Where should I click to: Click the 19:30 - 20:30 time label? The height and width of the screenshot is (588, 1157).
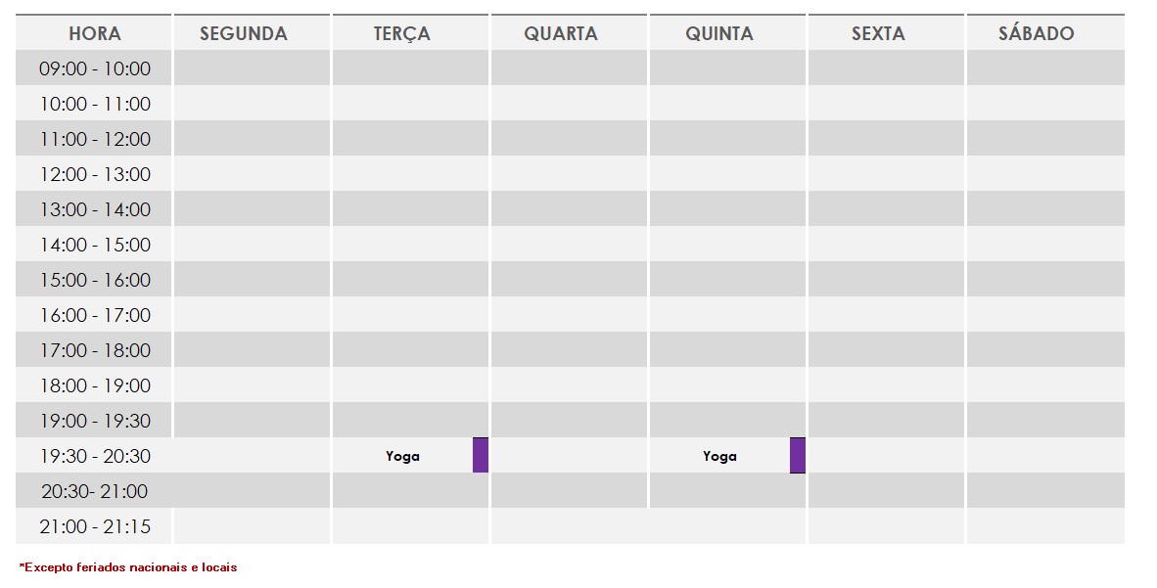(95, 456)
